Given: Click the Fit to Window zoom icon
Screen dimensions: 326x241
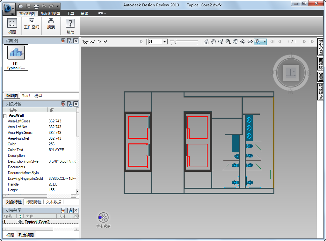Looking at the screenshot, I should coord(228,42).
